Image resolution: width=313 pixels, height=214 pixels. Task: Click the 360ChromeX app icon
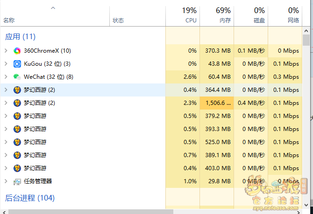17,51
